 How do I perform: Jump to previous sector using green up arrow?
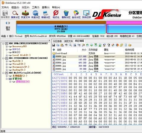[87, 45]
